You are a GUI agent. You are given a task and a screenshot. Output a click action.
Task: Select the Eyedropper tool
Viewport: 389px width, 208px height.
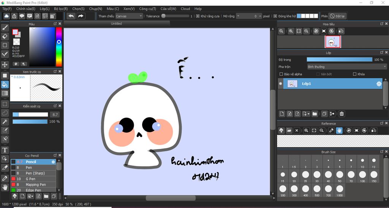click(x=5, y=178)
